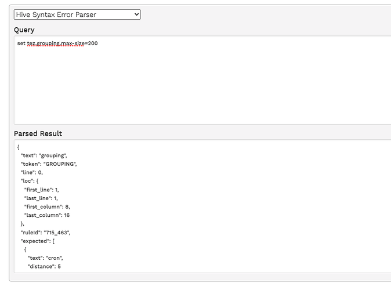Viewport: 391px width, 290px height.
Task: Select the Query heading label
Action: pos(24,30)
